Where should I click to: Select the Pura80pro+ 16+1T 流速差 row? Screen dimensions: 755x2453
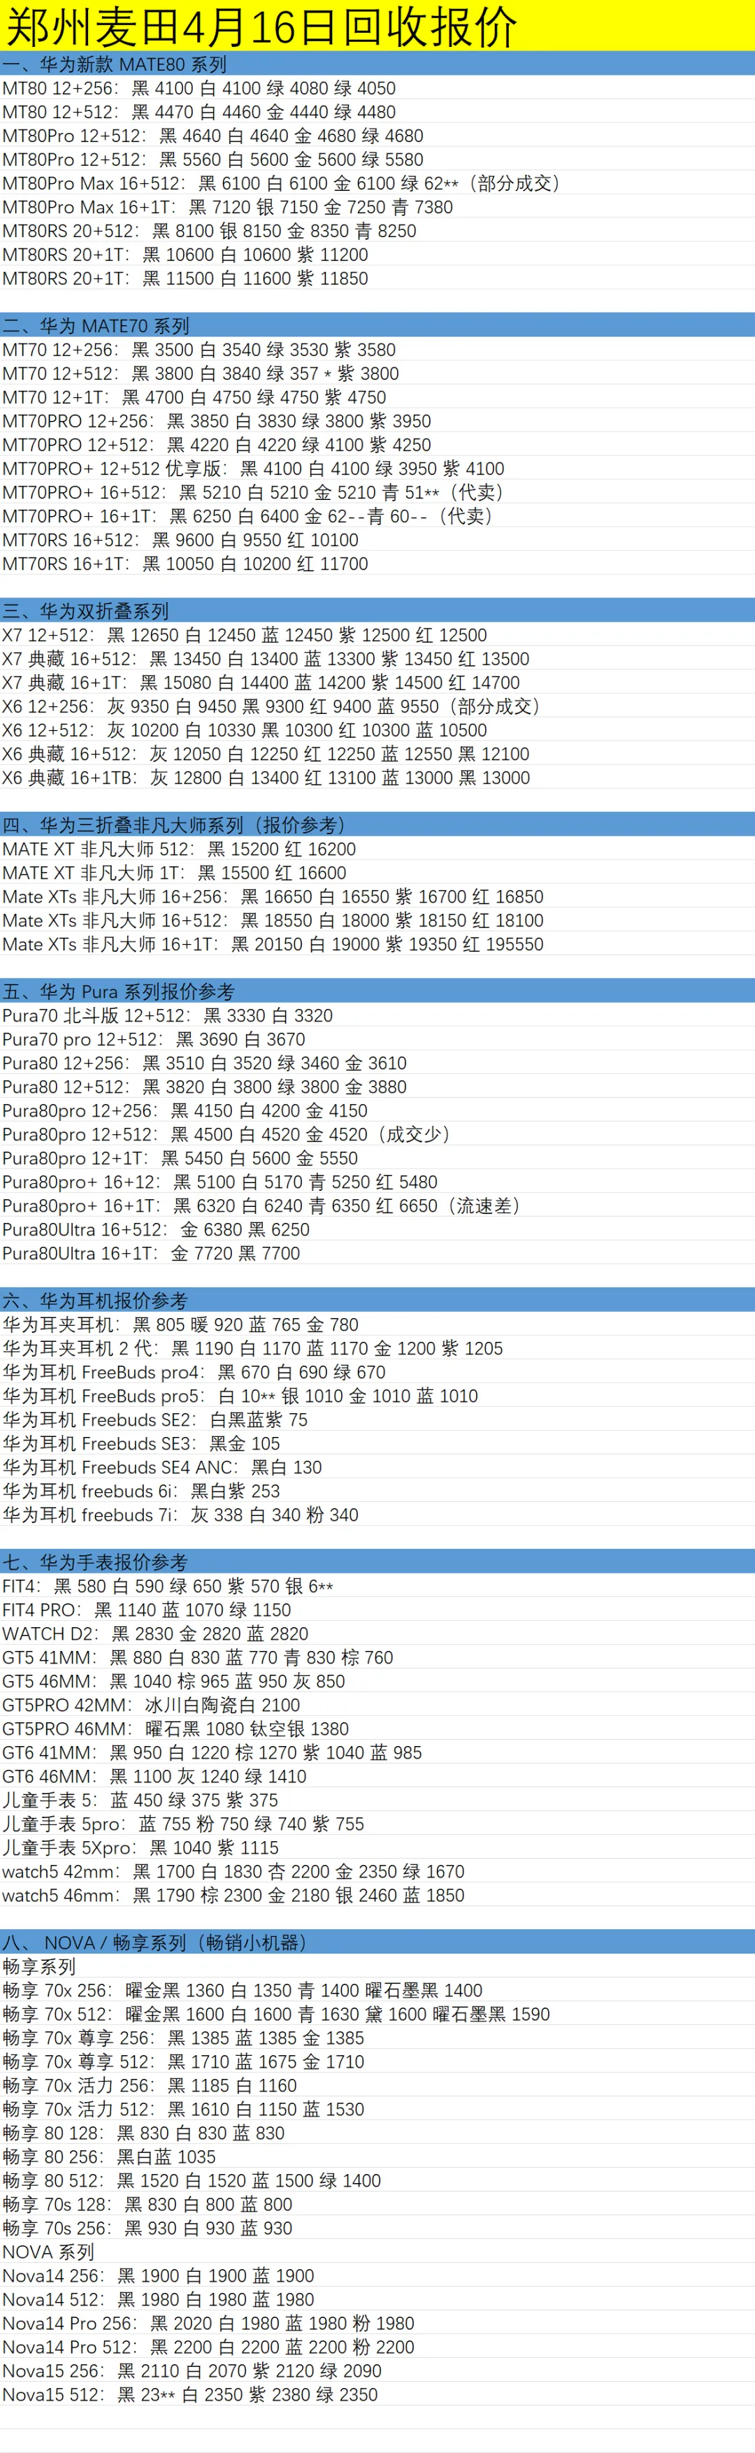377,1206
